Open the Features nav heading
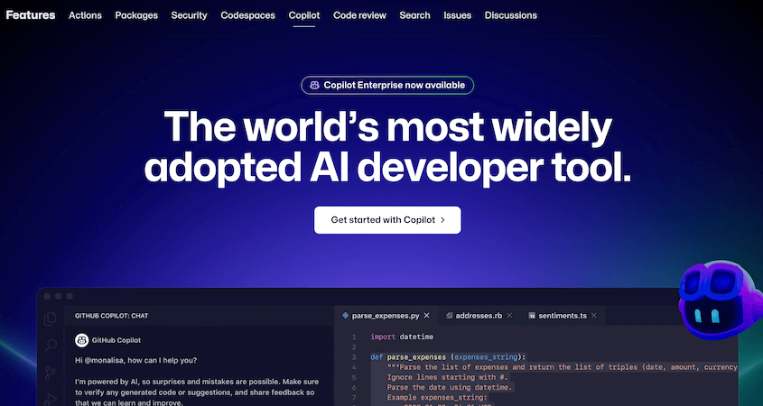 click(x=31, y=15)
